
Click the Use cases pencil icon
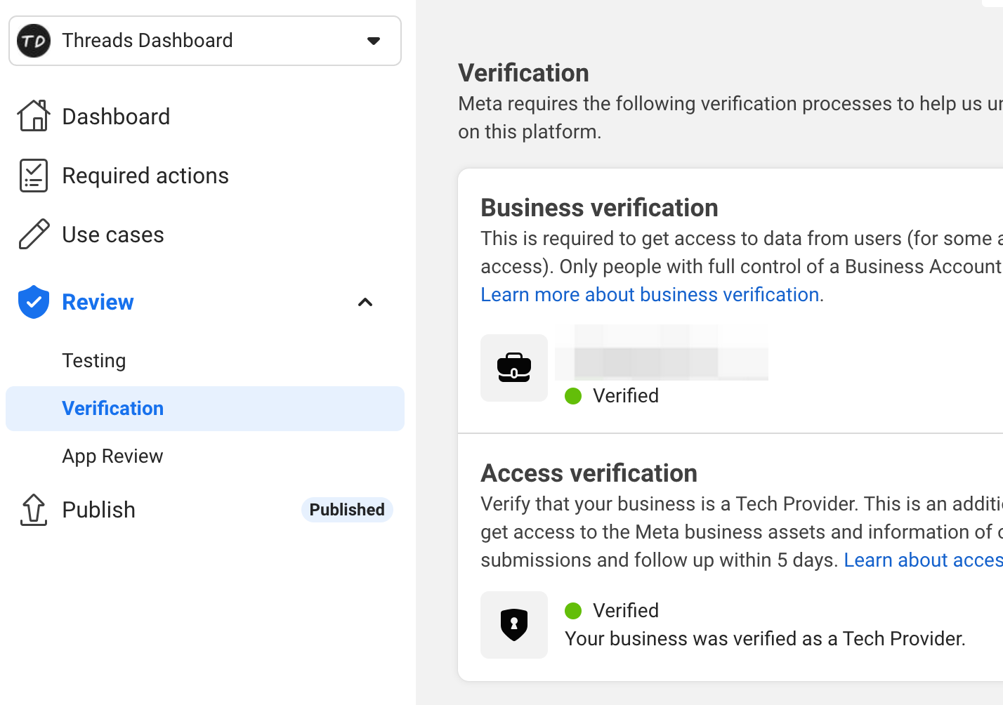point(34,235)
